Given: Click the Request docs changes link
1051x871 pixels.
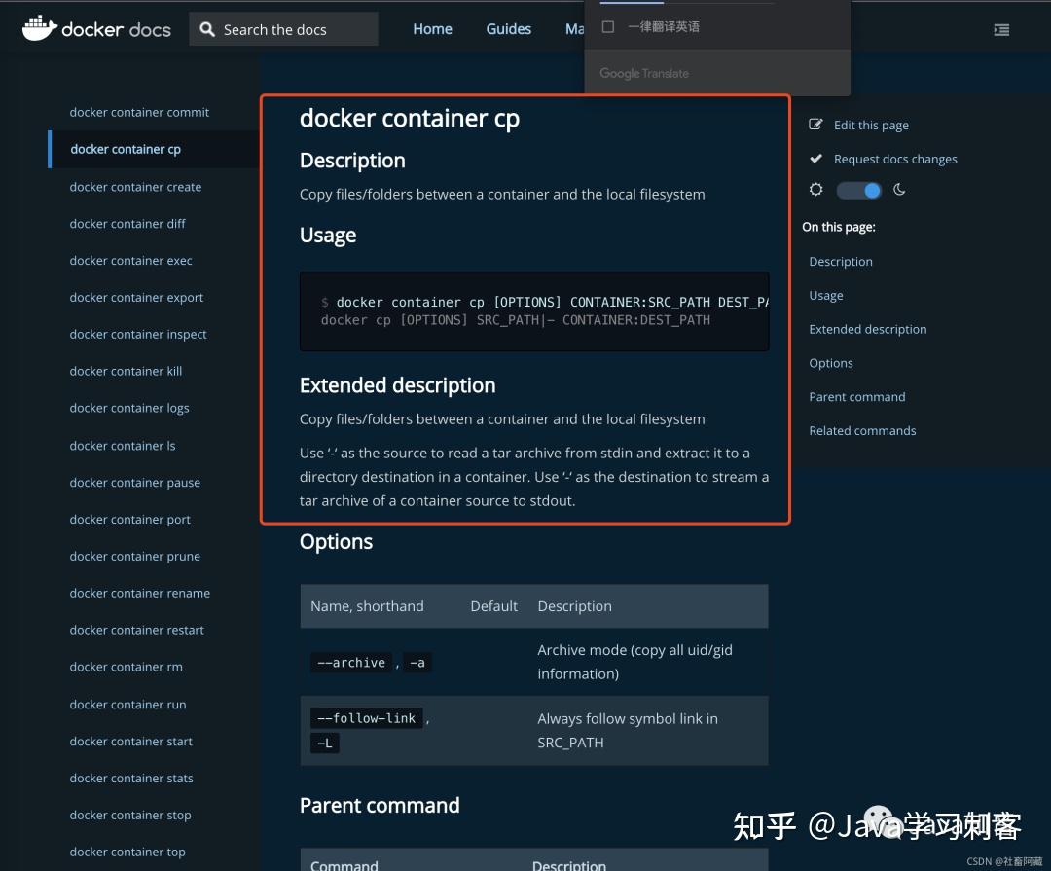Looking at the screenshot, I should (895, 158).
